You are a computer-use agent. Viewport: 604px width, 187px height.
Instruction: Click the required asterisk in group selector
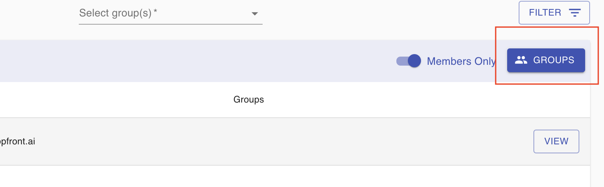(x=156, y=11)
